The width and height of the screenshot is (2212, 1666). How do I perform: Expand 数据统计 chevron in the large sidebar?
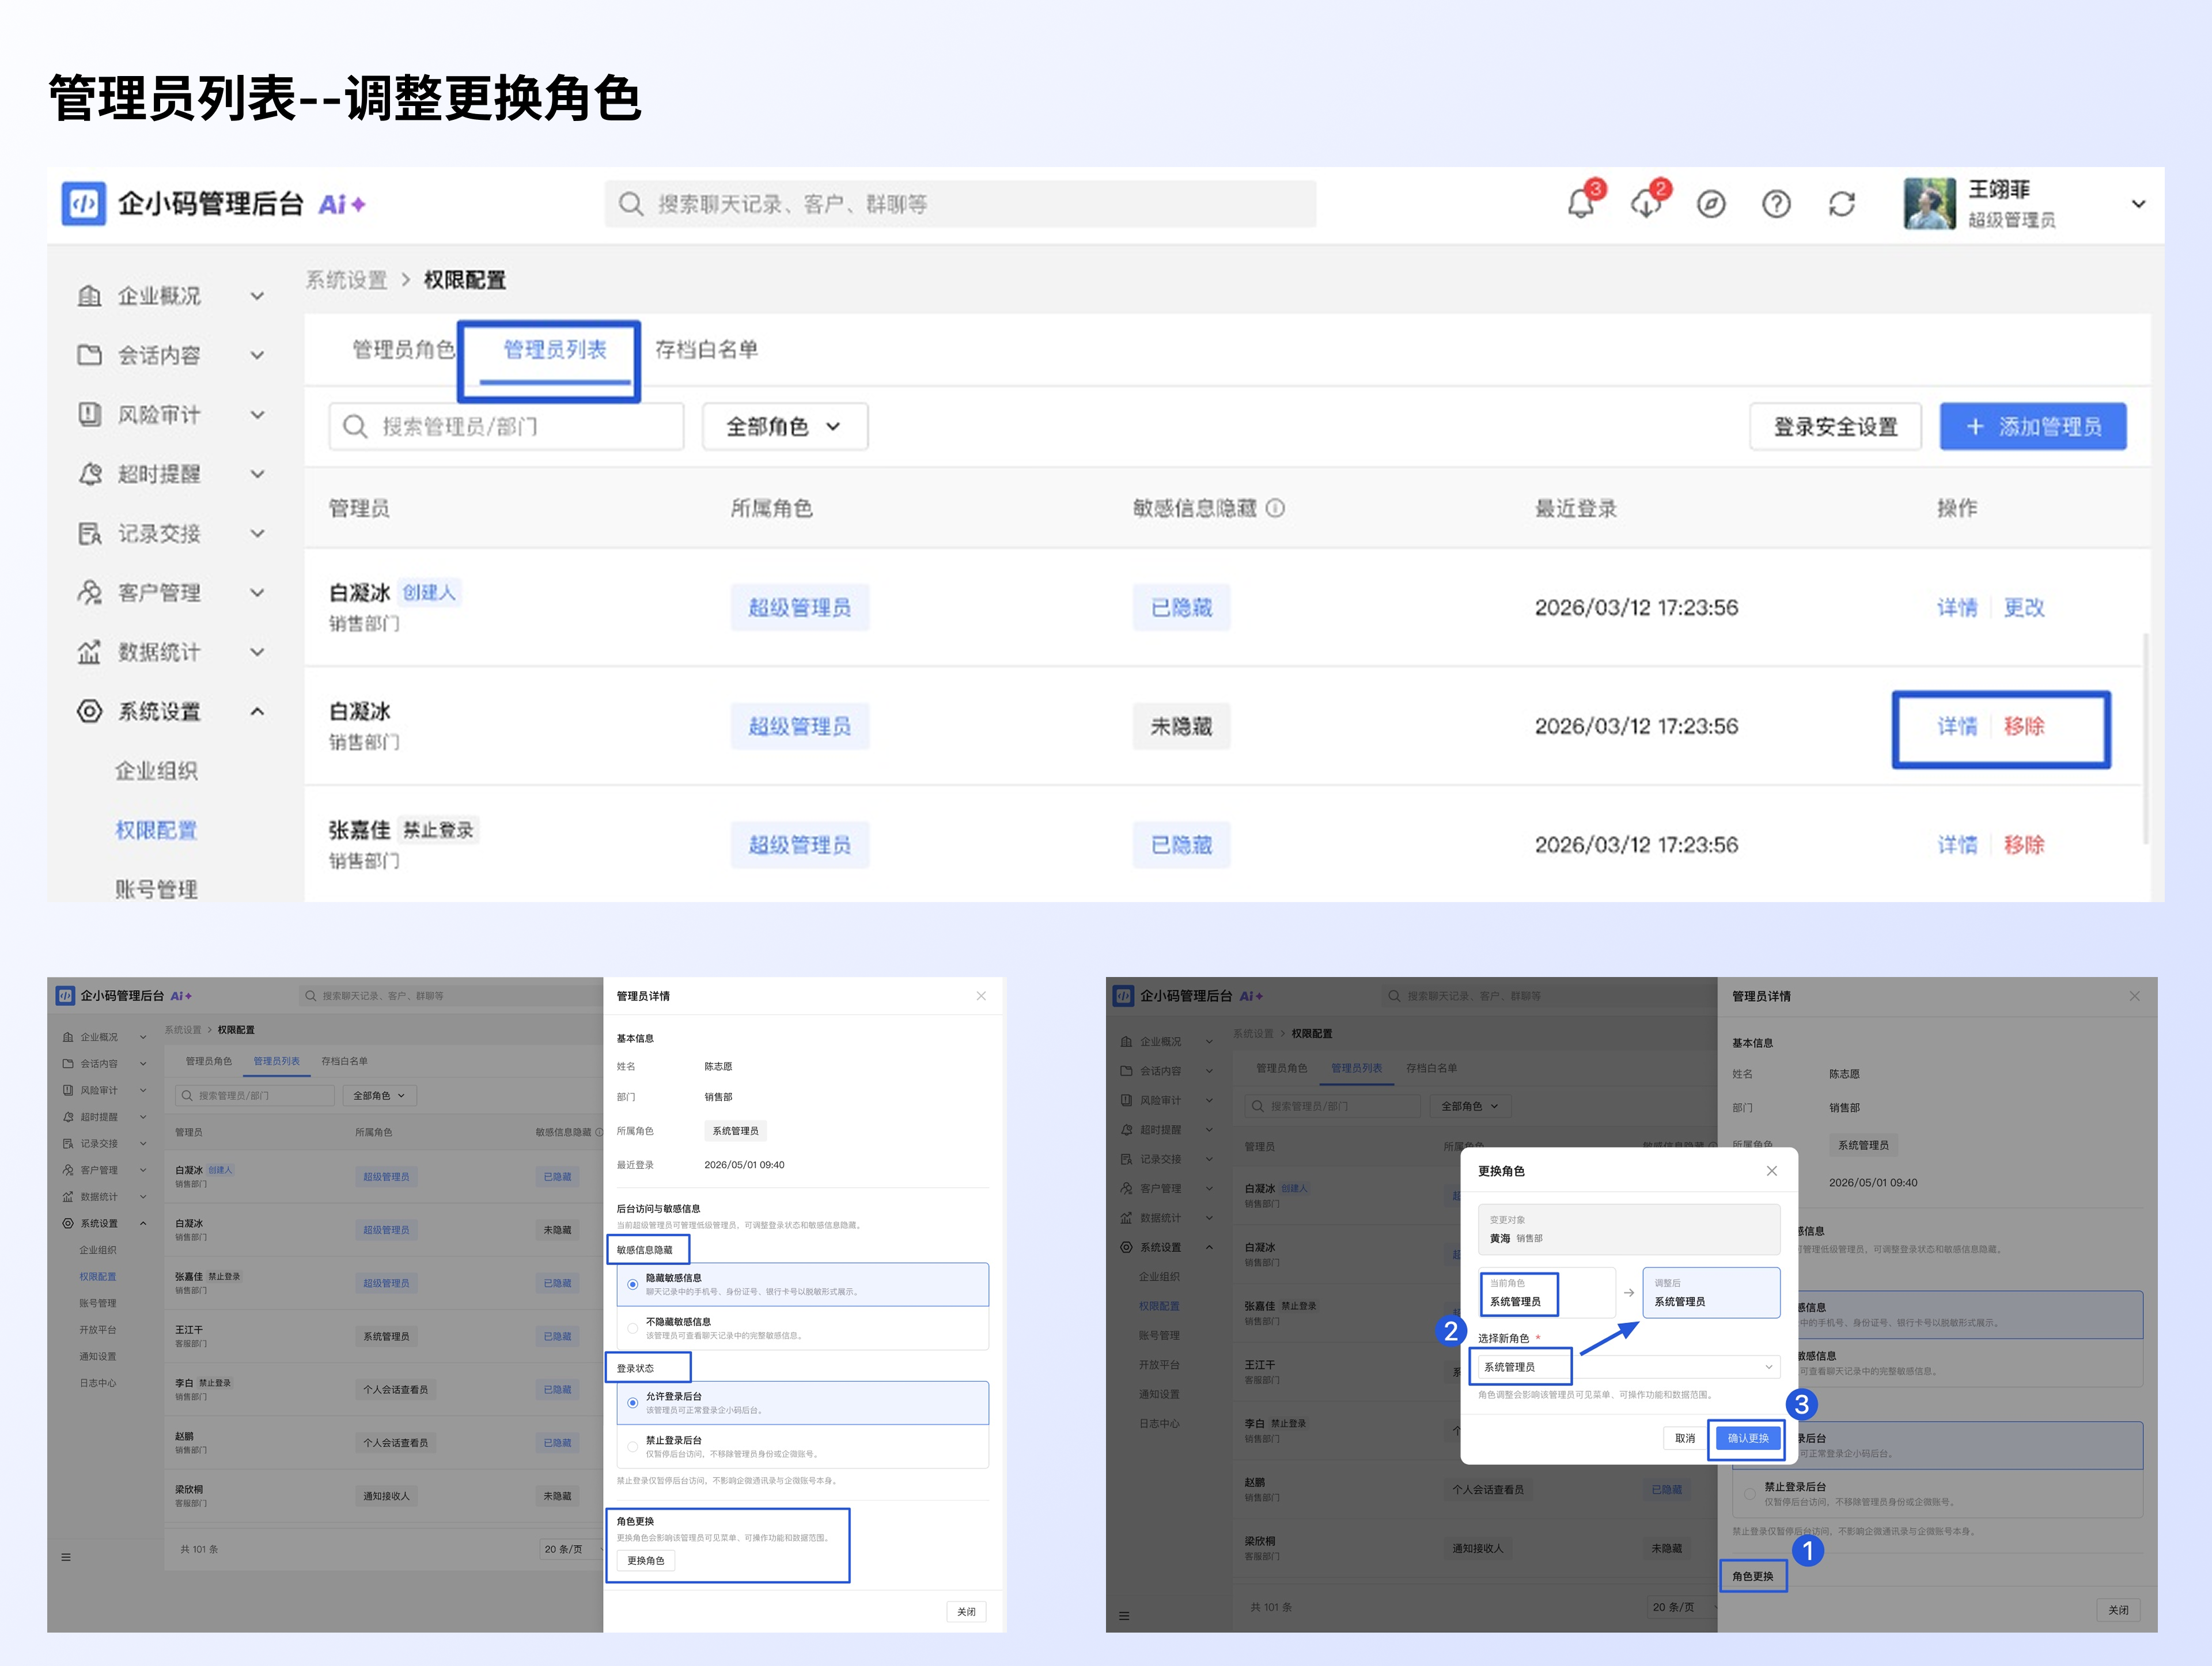pos(257,652)
